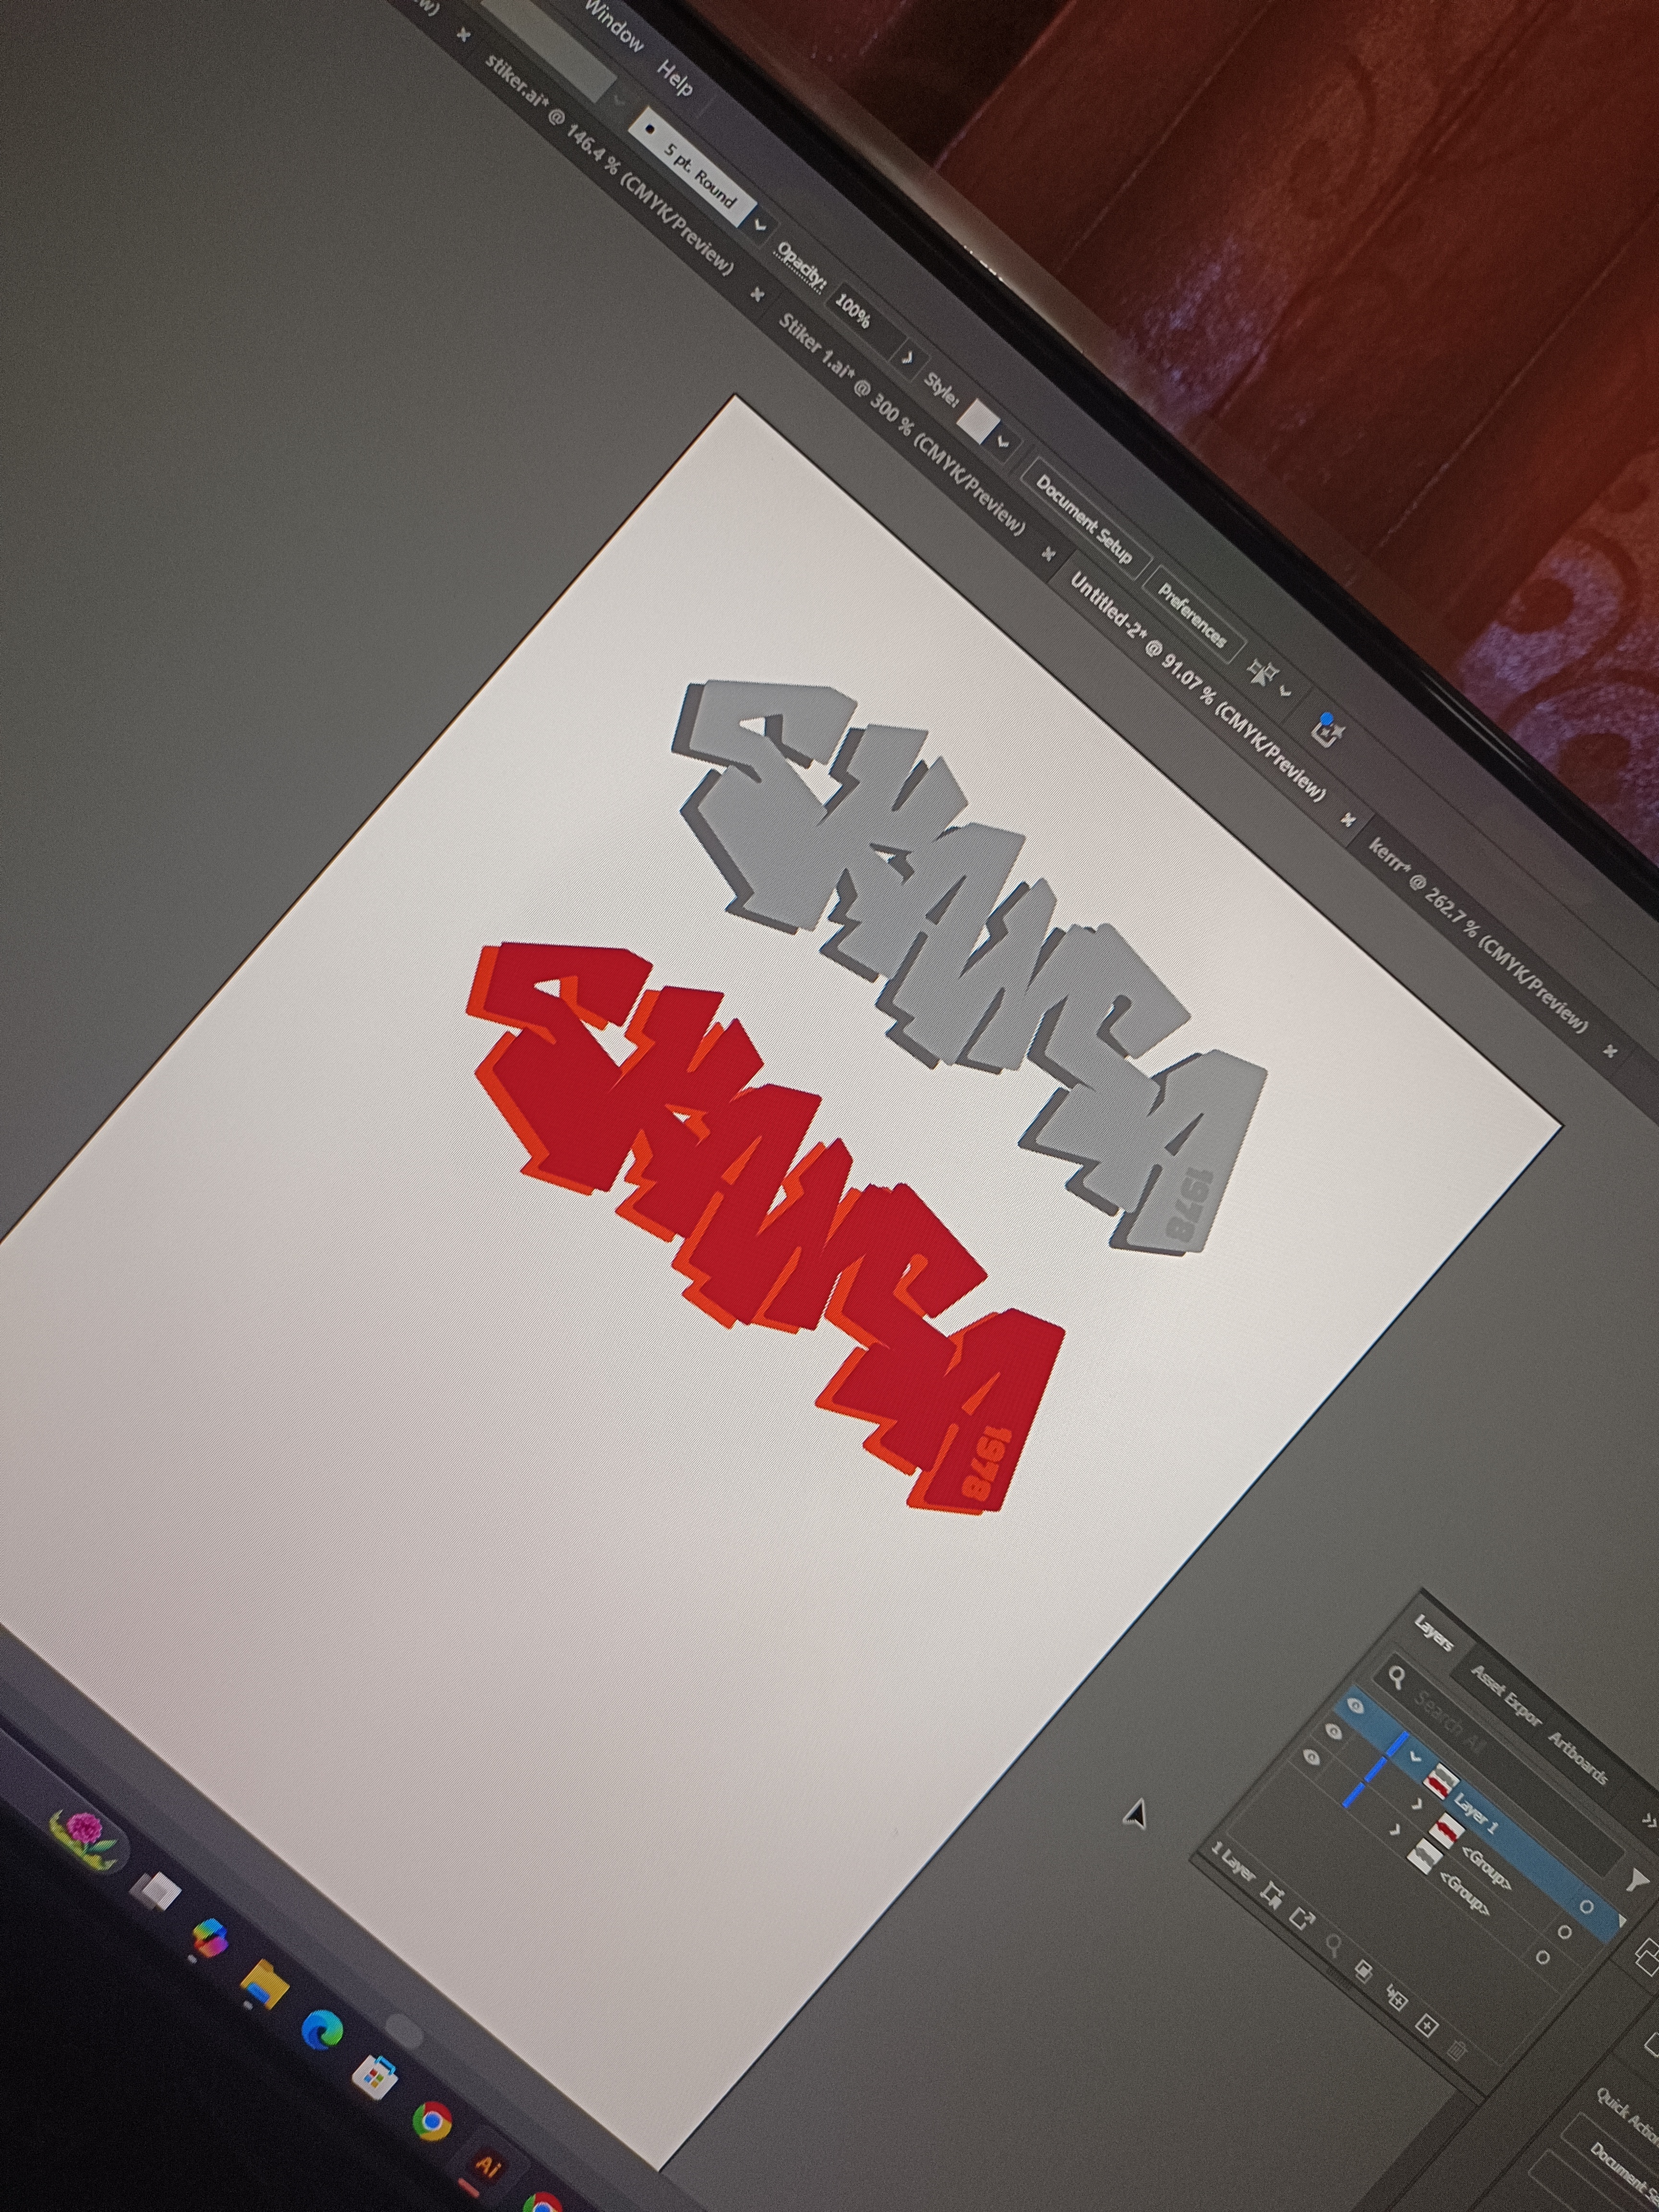
Task: Click the Delete Selection trash icon
Action: pos(1456,2052)
